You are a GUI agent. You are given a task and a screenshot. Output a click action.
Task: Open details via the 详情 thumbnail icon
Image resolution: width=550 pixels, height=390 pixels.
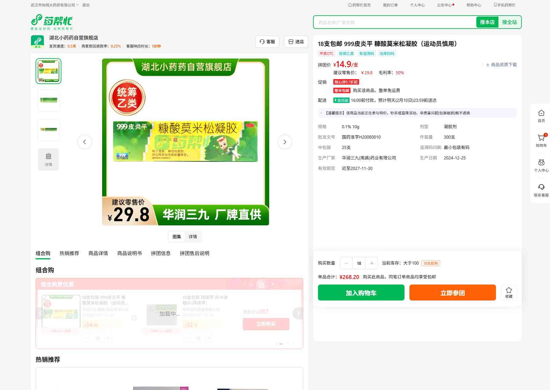tap(48, 159)
